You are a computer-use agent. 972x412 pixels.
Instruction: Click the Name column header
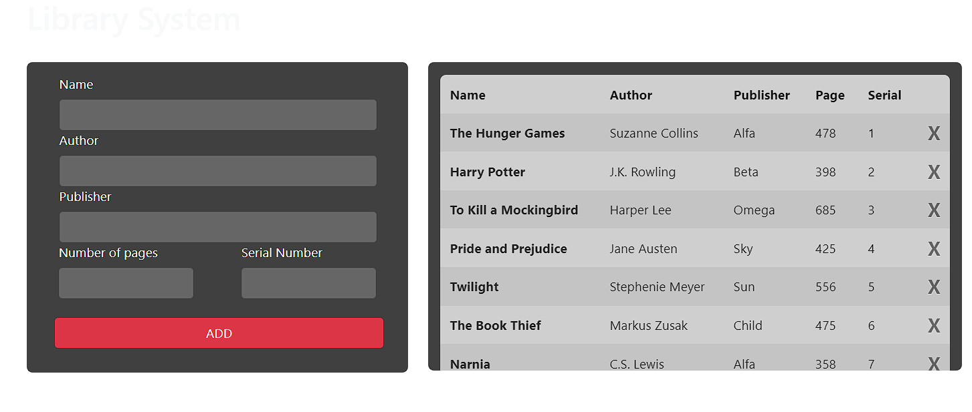(x=468, y=95)
